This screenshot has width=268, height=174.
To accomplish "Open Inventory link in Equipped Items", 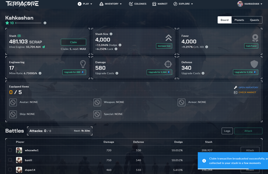I will point(246,87).
